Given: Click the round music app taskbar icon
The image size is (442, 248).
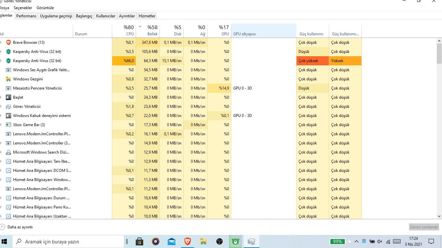Looking at the screenshot, I should (x=156, y=241).
